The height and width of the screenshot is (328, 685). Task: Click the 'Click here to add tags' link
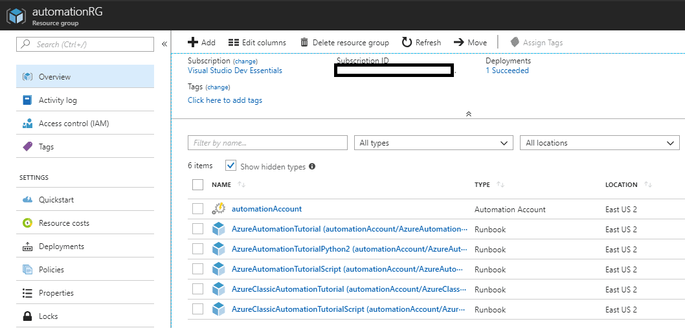[x=225, y=100]
